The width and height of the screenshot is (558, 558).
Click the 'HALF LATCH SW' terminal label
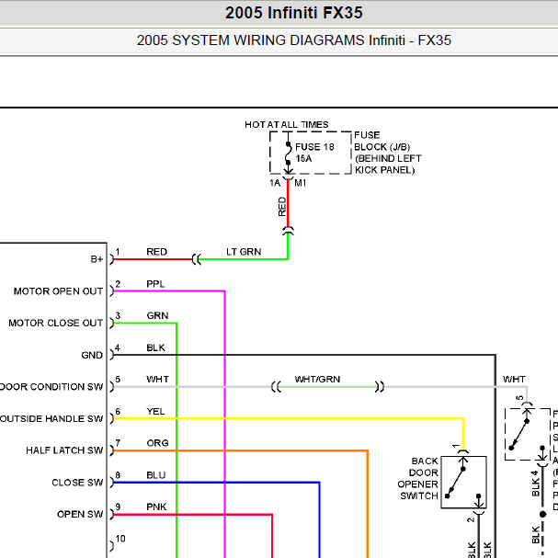[64, 450]
